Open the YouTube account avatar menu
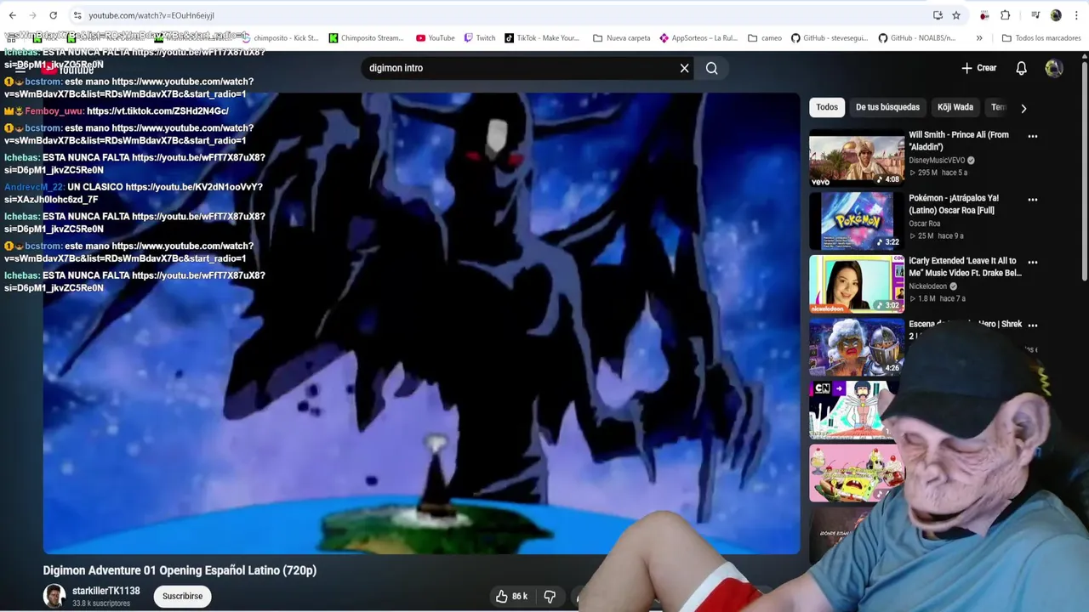 (x=1053, y=68)
